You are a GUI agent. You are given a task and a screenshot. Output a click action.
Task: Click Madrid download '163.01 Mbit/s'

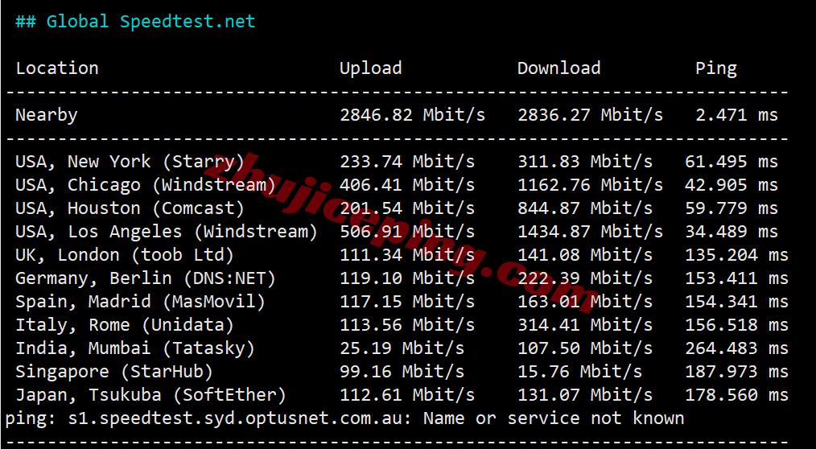[x=585, y=302]
